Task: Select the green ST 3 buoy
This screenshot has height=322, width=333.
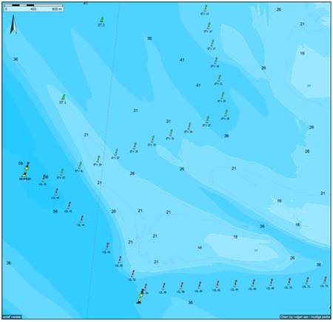Action: click(x=101, y=20)
